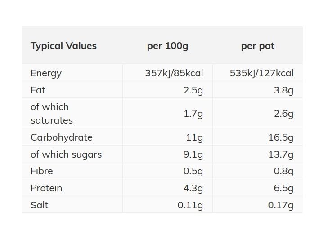This screenshot has width=324, height=247.
Task: Select the 16.5g carbohydrate per pot value
Action: [x=281, y=137]
